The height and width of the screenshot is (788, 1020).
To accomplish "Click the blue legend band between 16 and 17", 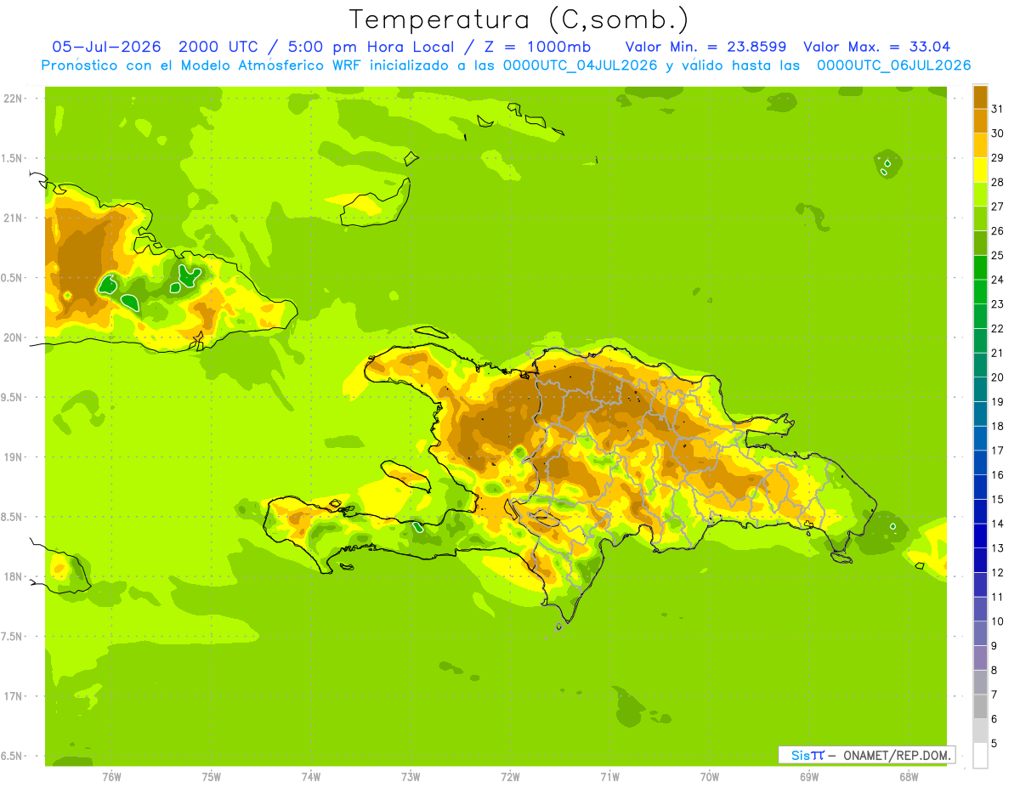I will [980, 463].
